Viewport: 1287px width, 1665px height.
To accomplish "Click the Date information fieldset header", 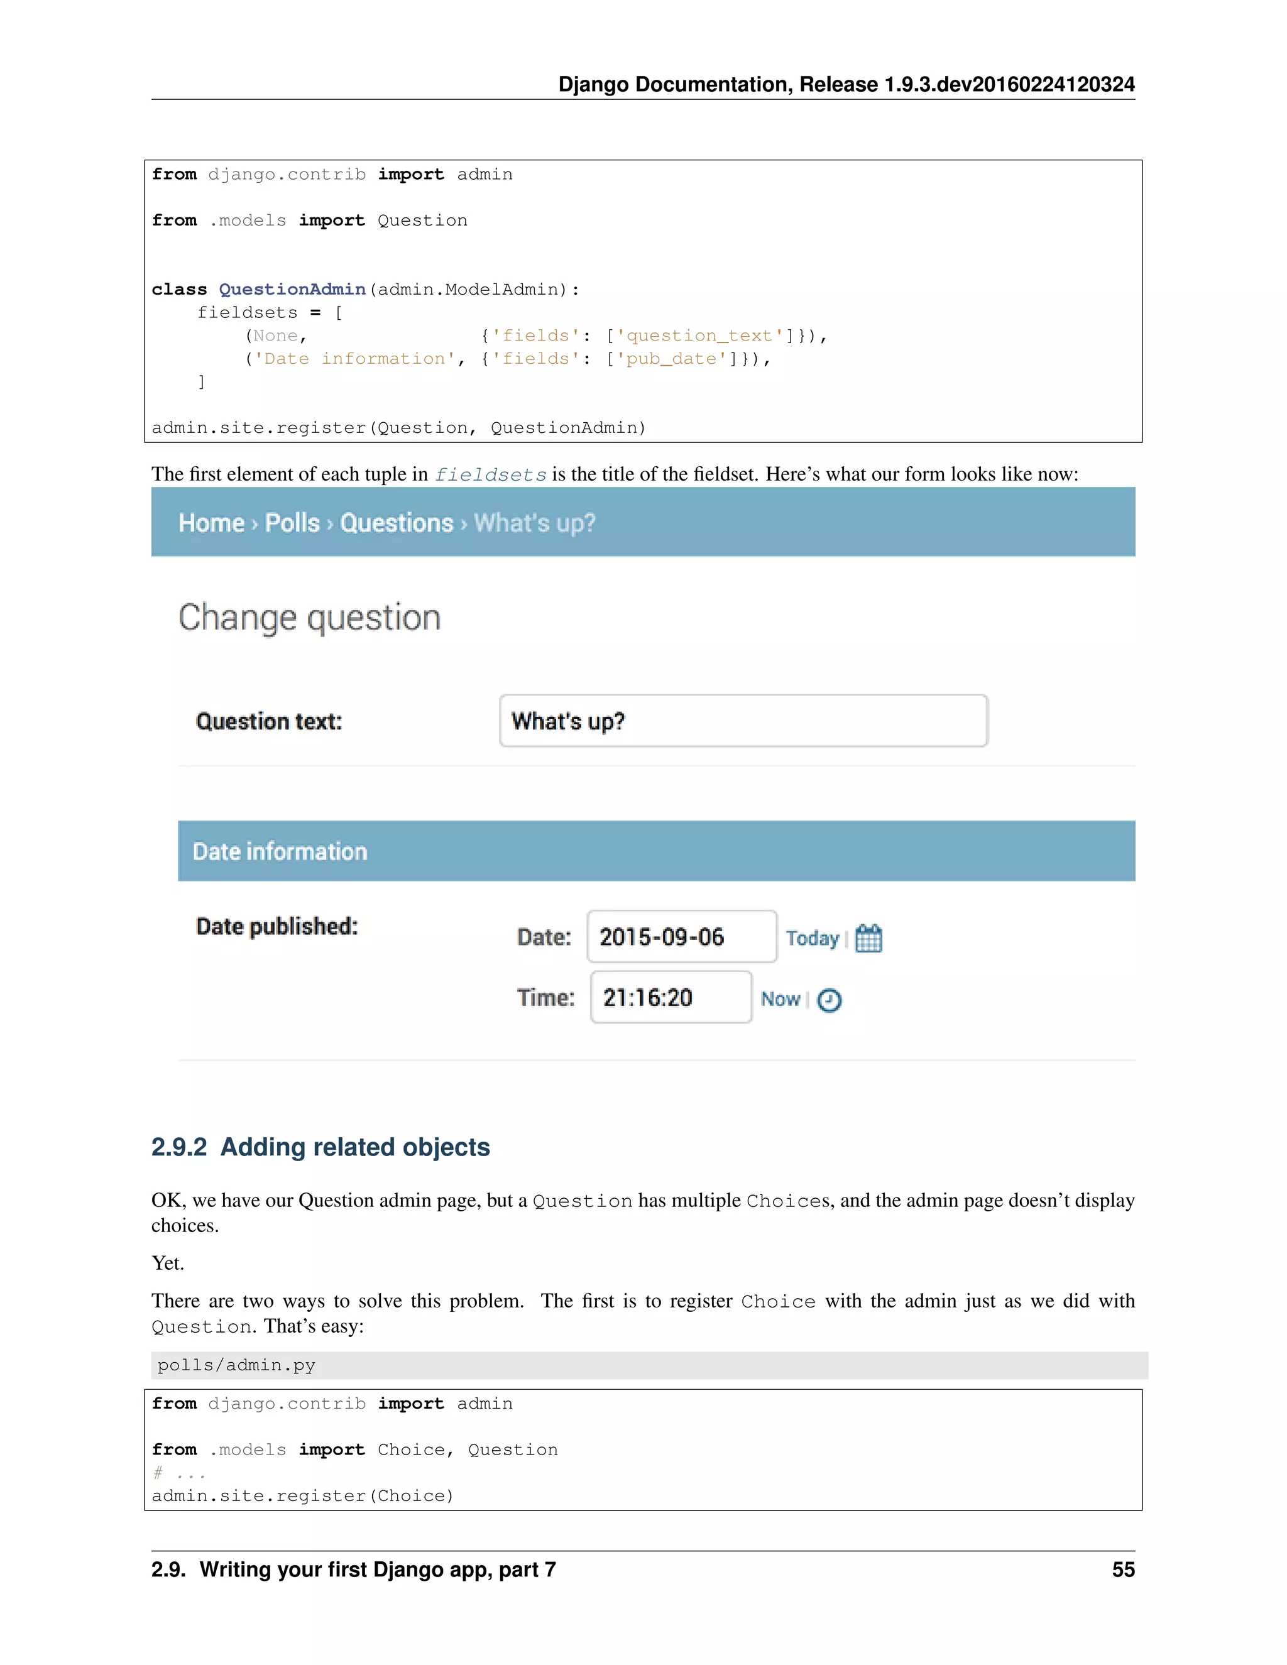I will point(657,851).
